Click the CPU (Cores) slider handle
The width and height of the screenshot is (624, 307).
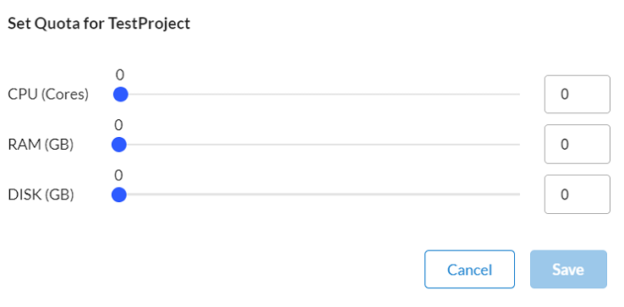click(120, 95)
